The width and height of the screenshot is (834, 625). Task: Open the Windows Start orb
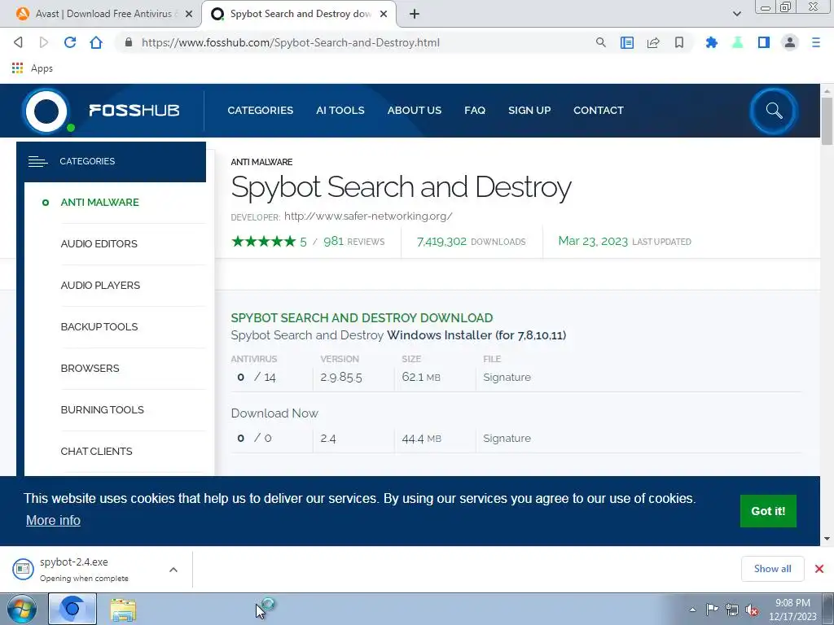coord(21,609)
